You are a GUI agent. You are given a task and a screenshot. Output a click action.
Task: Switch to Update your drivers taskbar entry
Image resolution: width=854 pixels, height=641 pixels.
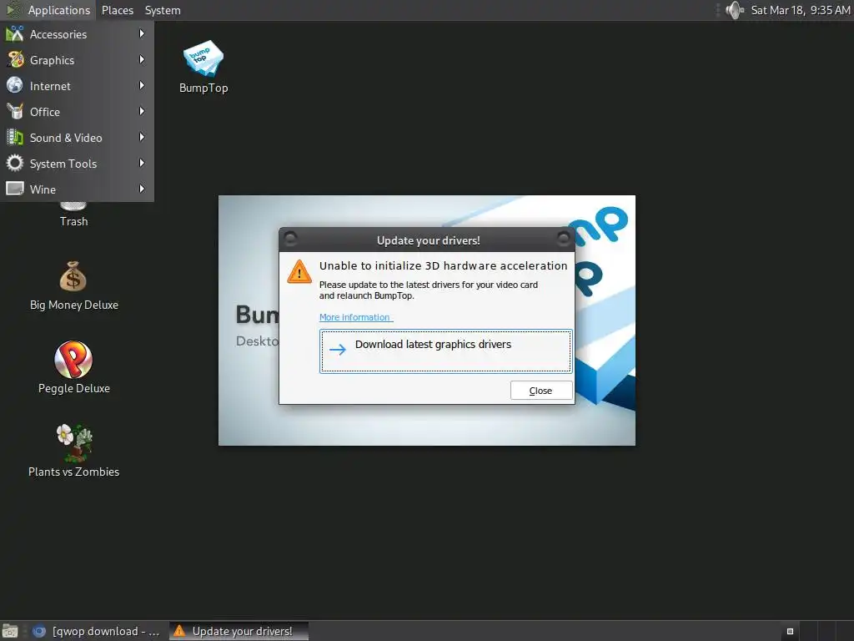[239, 631]
